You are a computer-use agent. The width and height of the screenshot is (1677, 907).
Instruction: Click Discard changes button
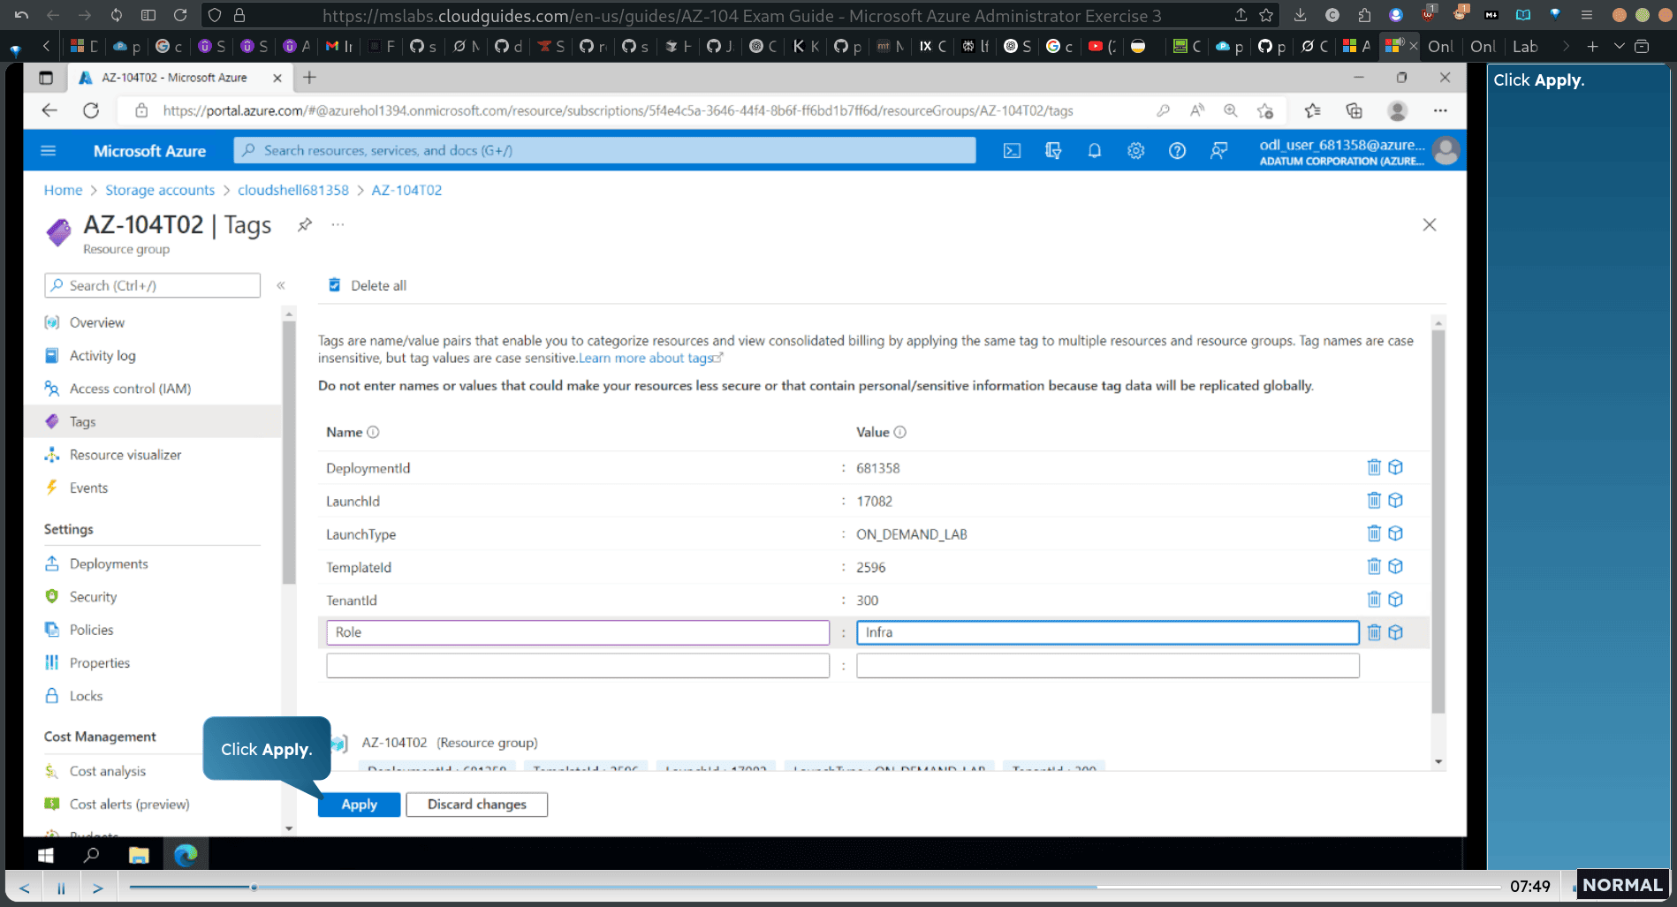pyautogui.click(x=477, y=805)
